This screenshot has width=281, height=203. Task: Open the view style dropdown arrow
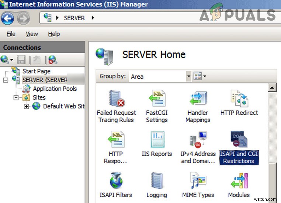coord(205,76)
